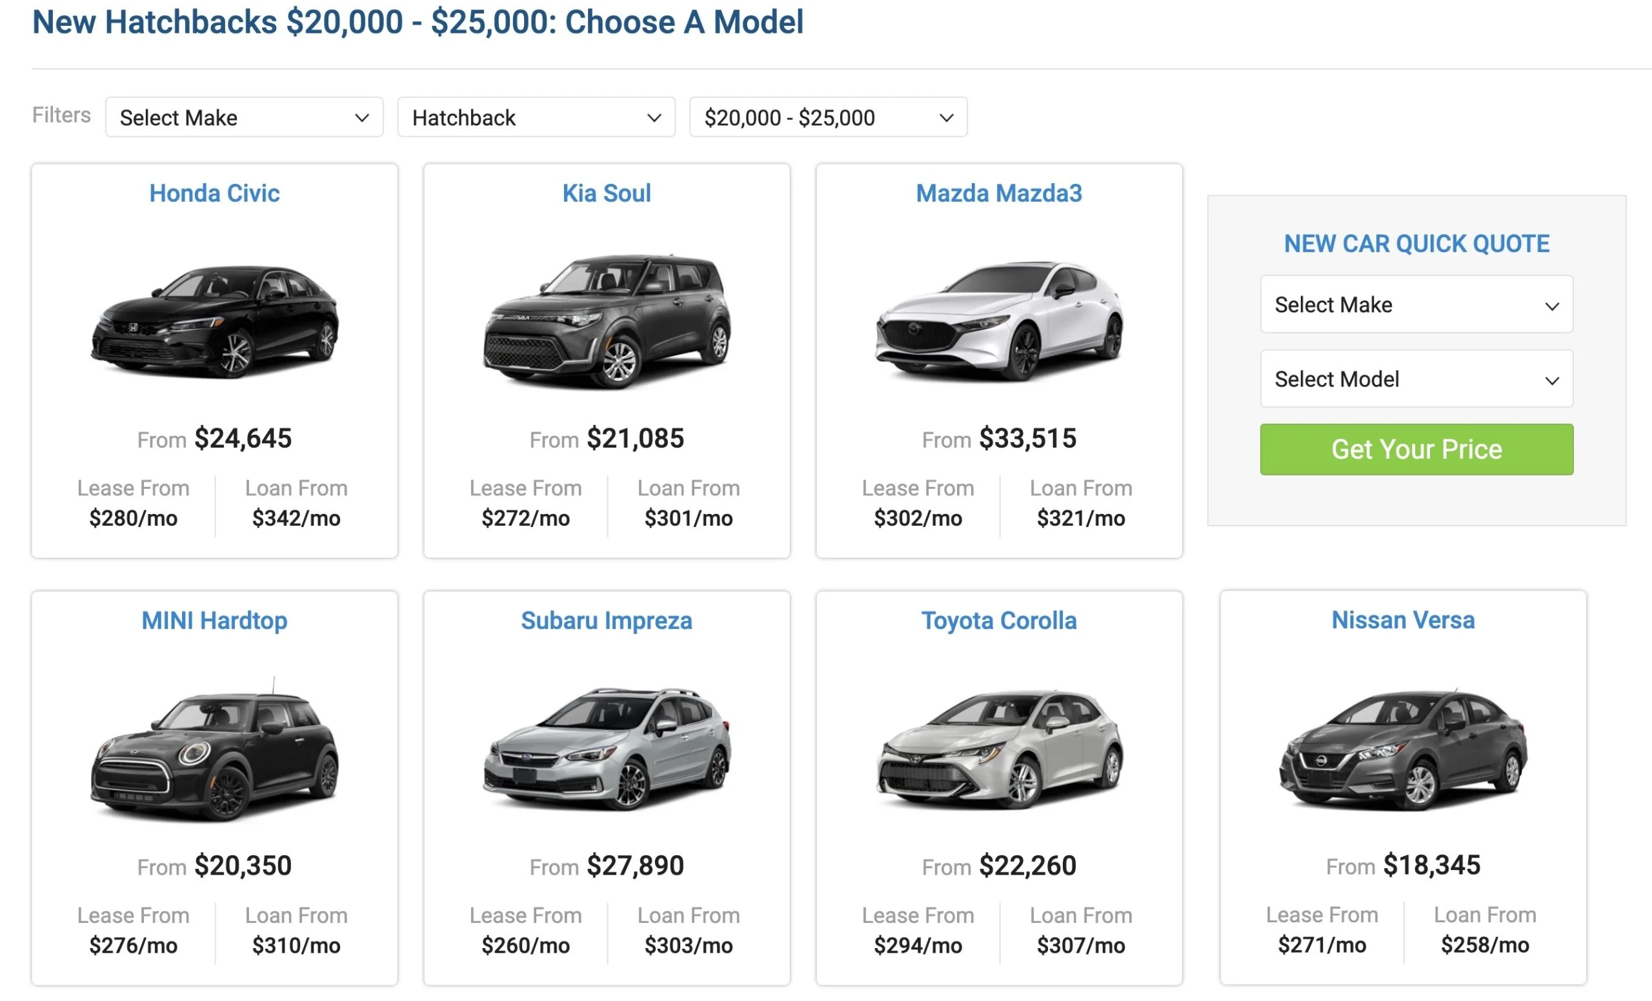The width and height of the screenshot is (1652, 1001).
Task: Click Subaru Impreza loan price $303/mo
Action: (689, 946)
